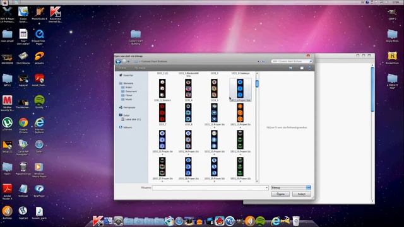Select Favoriter in the sidebar
404x227 pixels.
point(126,76)
